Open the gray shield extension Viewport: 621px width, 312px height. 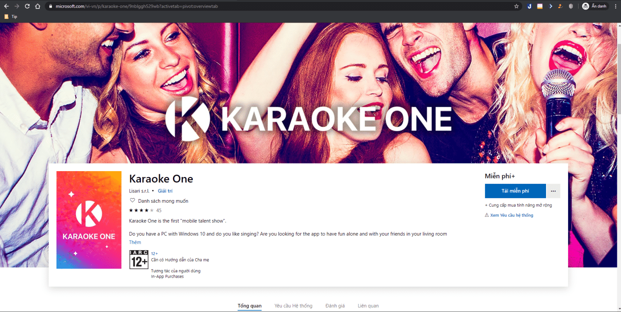pyautogui.click(x=571, y=6)
